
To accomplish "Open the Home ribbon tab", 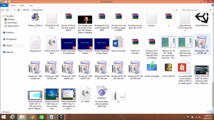I will [x=13, y=5].
